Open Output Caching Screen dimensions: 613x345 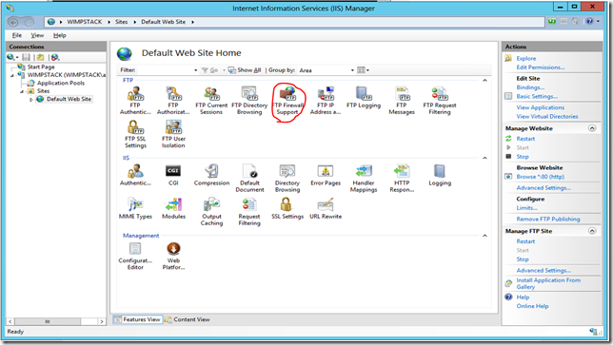[211, 212]
